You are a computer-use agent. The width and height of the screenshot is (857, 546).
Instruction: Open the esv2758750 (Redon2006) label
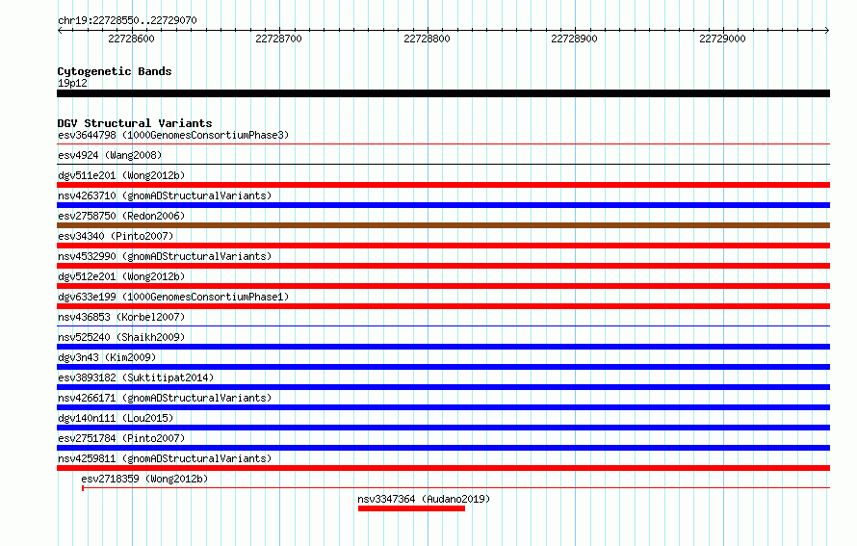[121, 216]
